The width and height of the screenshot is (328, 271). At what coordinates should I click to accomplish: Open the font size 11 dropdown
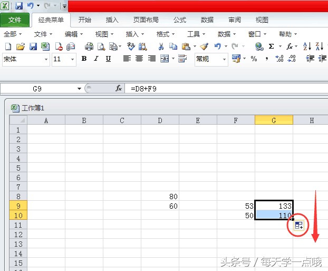click(x=72, y=59)
